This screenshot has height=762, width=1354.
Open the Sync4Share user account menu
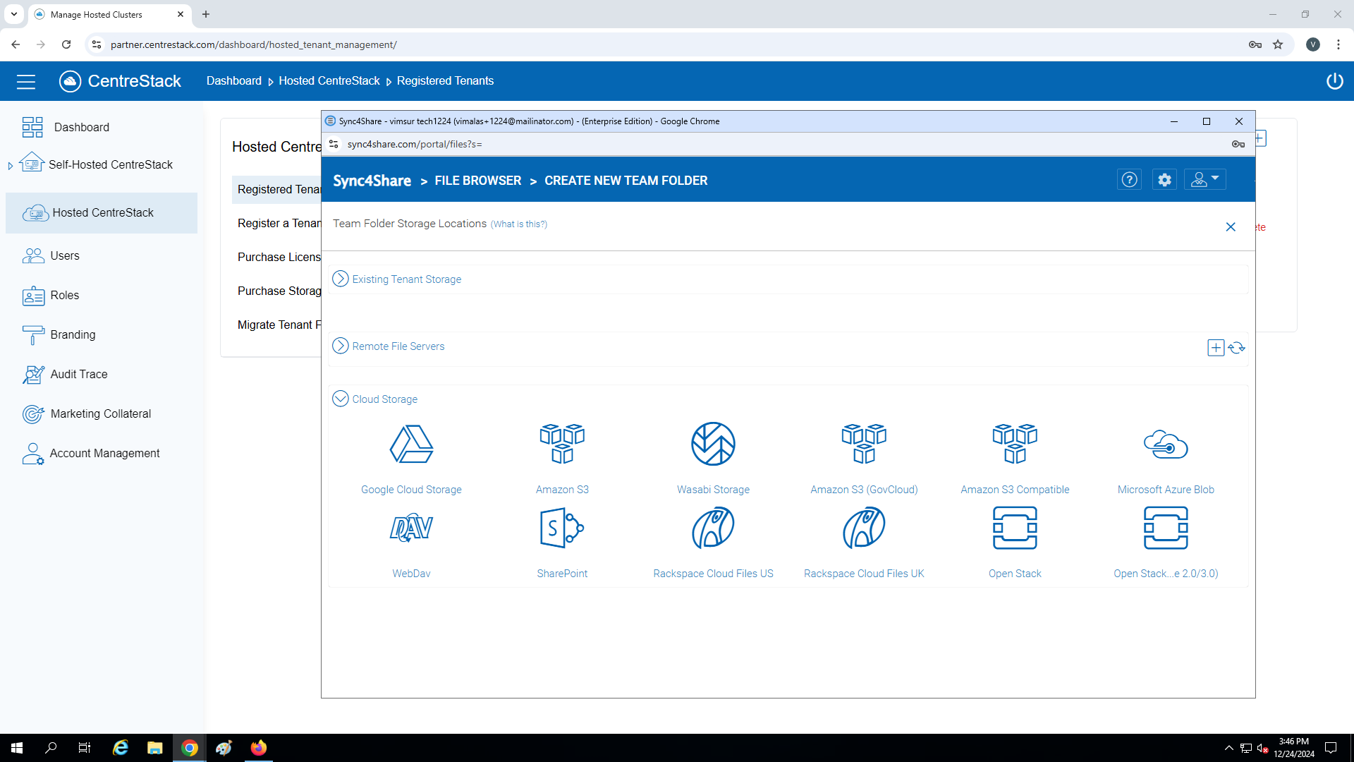[x=1205, y=180]
